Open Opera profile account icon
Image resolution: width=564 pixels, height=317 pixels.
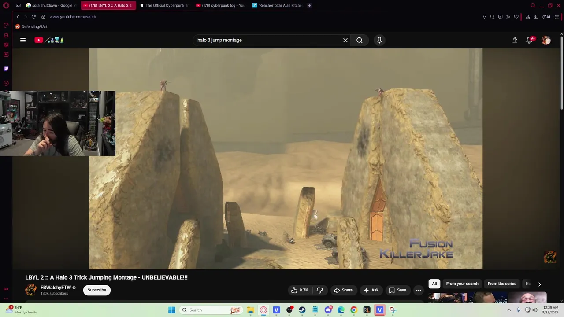[527, 17]
